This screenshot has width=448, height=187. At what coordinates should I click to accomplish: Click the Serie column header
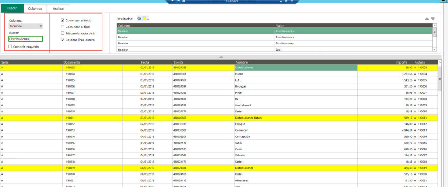(31, 62)
